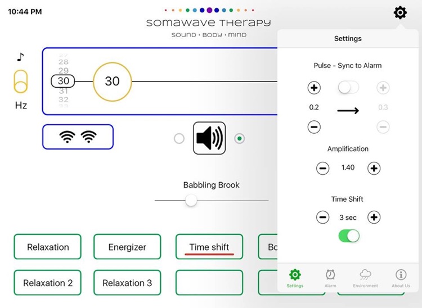This screenshot has width=422, height=308.
Task: Select the Relaxation preset
Action: [x=48, y=247]
